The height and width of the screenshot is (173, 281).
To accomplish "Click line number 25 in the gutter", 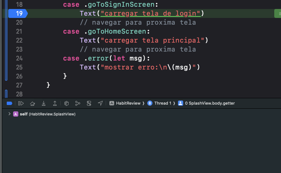I will pos(19,67).
